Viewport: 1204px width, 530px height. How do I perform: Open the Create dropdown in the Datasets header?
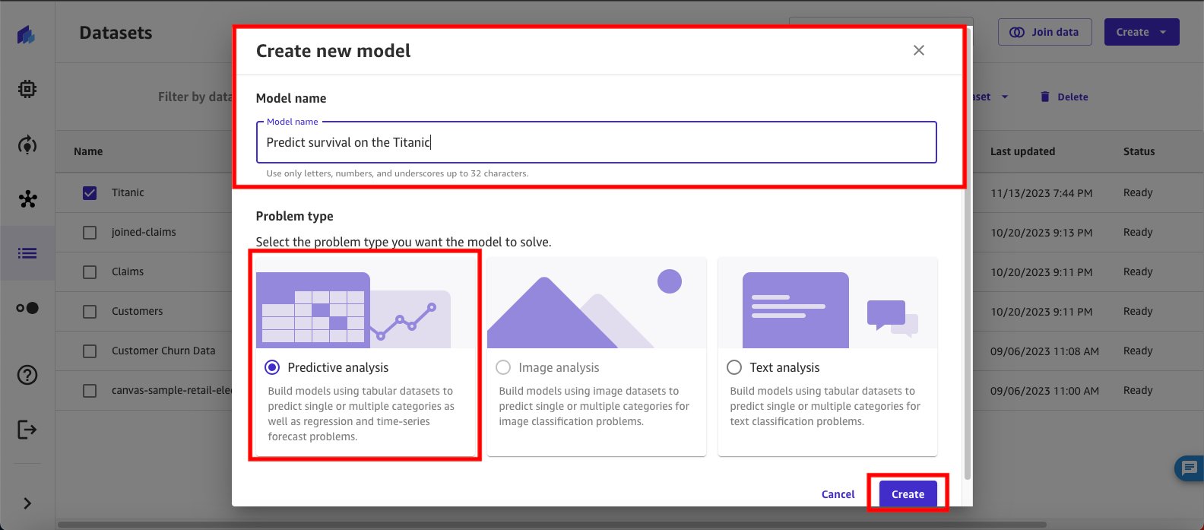1142,32
